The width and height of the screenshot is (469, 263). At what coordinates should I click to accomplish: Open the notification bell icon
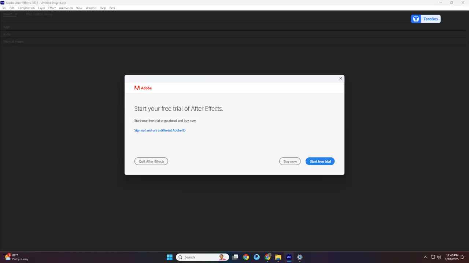462,257
